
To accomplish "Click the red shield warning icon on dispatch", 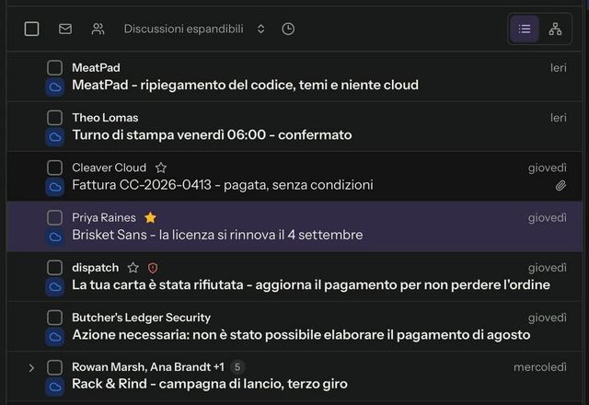I will [x=153, y=268].
